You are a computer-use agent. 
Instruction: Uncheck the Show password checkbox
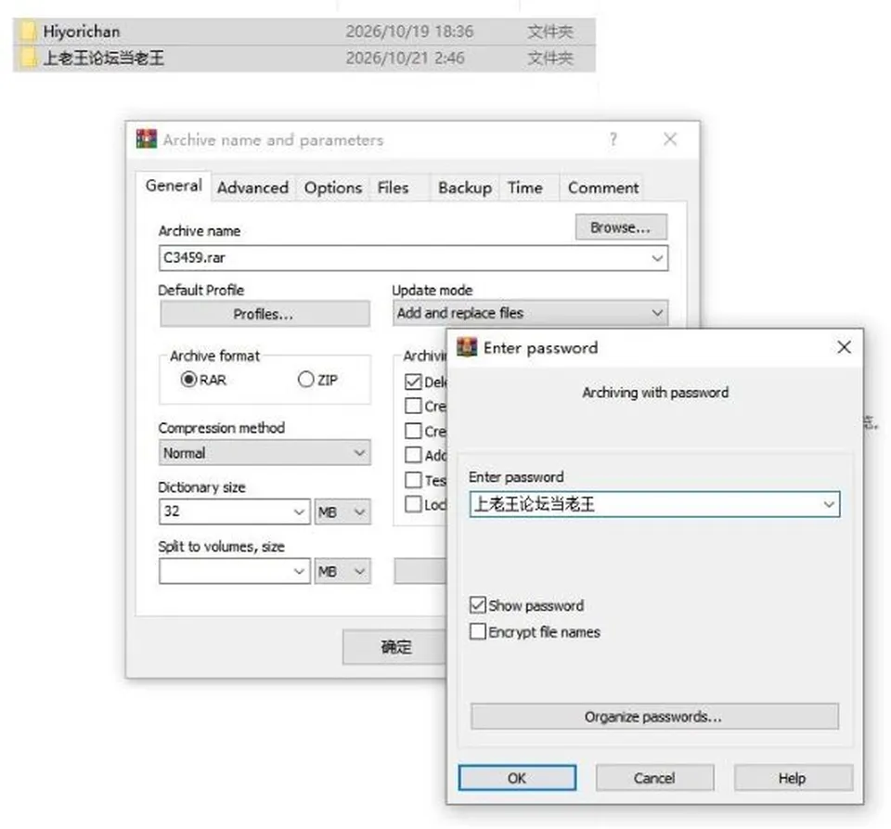coord(478,605)
